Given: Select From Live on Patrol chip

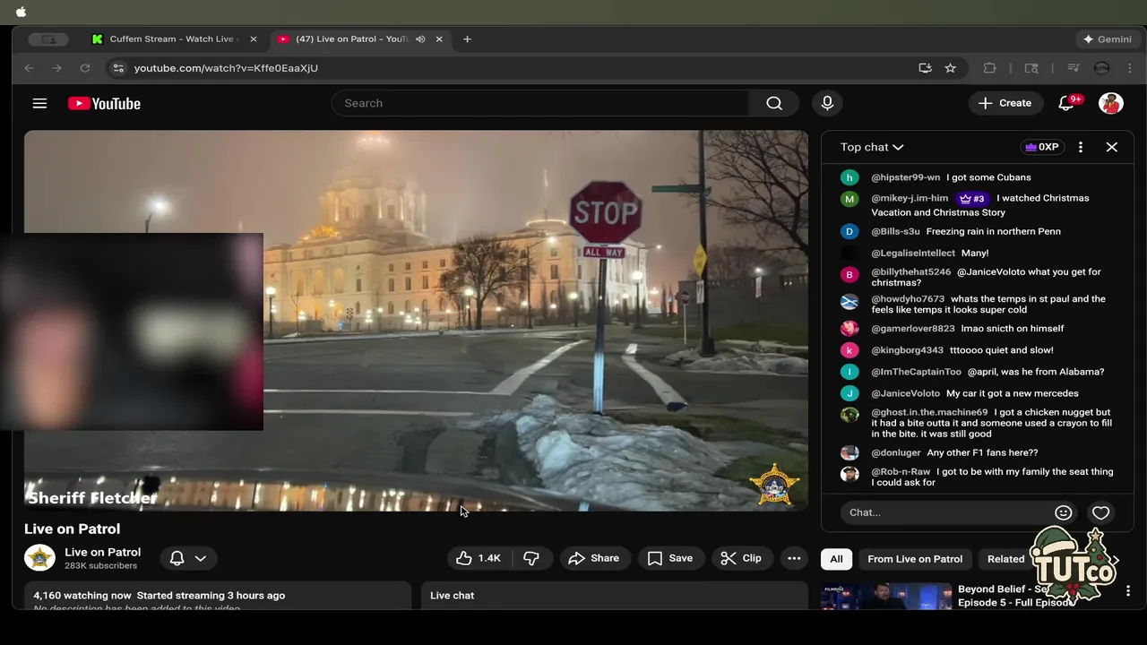Looking at the screenshot, I should pos(915,559).
